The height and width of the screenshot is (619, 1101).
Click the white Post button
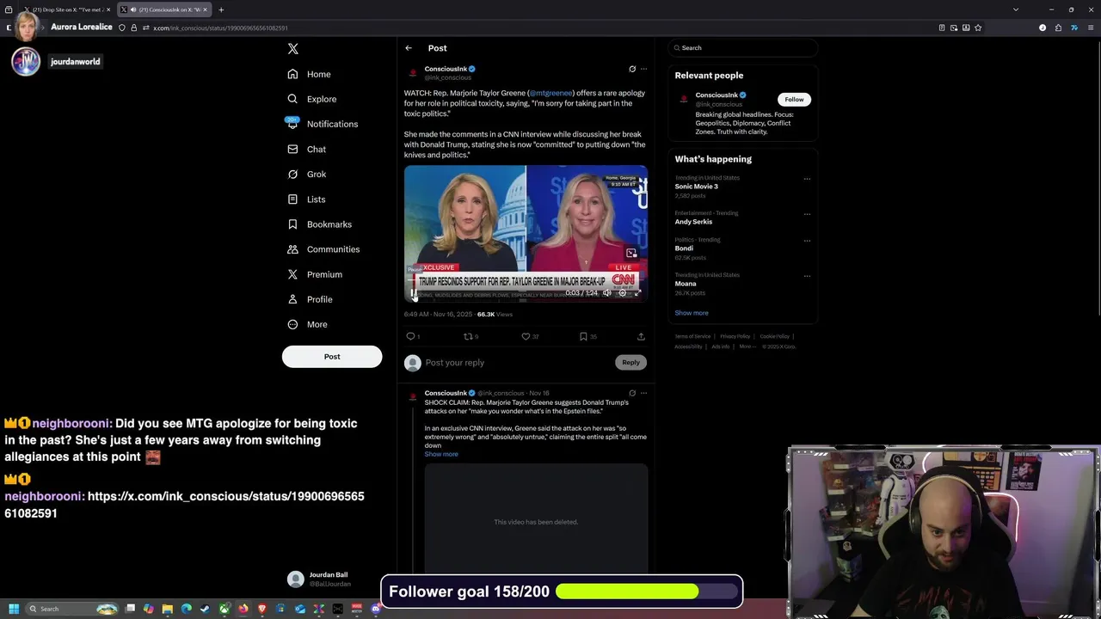pos(332,357)
